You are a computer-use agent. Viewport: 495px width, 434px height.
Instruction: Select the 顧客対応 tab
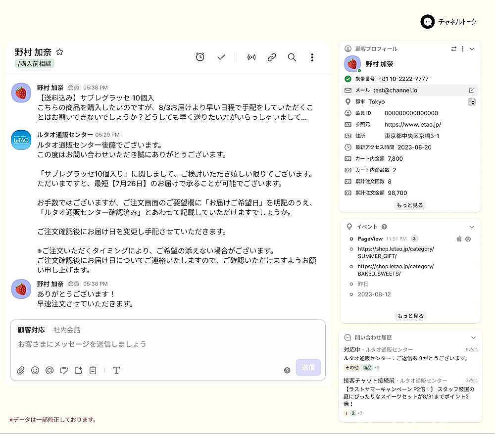pyautogui.click(x=31, y=330)
